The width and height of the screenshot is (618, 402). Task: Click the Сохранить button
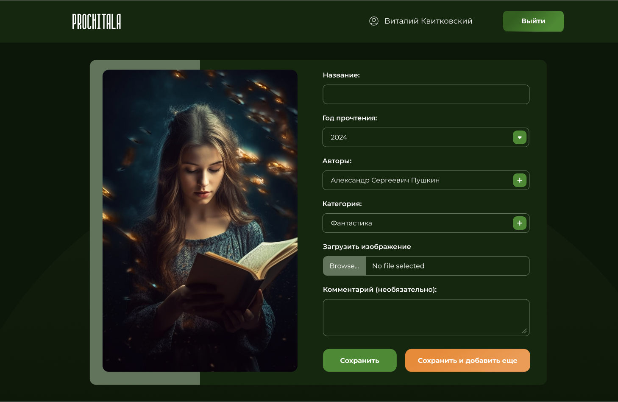[360, 360]
